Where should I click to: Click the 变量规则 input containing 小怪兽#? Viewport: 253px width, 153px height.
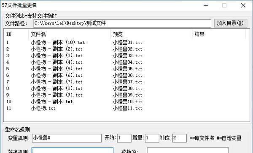click(x=67, y=138)
